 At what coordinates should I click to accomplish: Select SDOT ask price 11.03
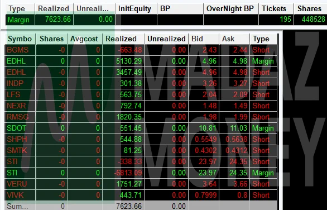tap(238, 128)
